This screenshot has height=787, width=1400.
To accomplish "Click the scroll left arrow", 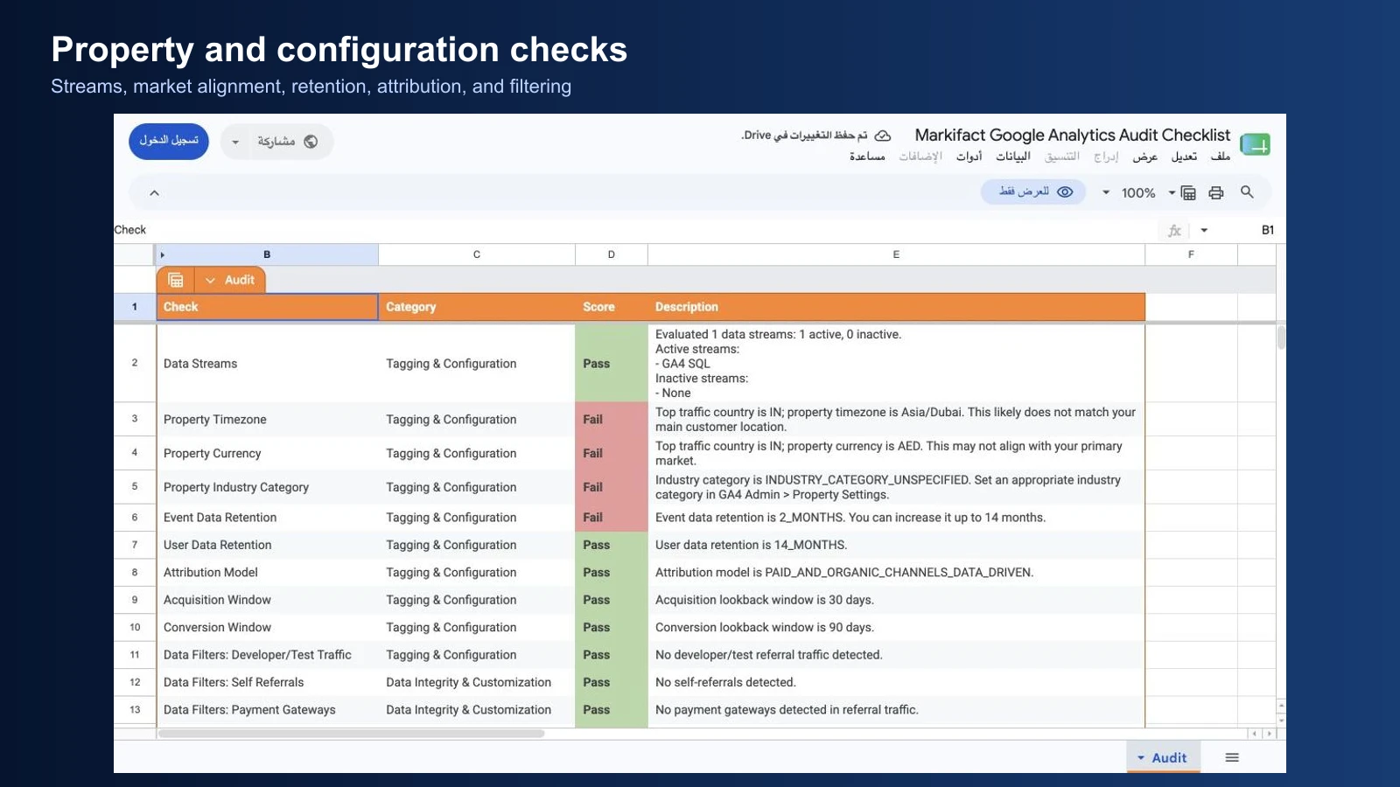I will [1254, 734].
